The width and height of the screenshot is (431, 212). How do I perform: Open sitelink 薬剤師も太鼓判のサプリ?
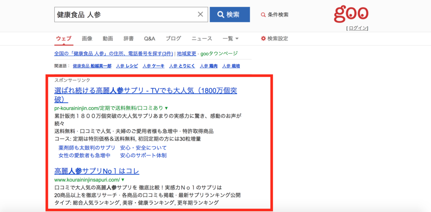coord(87,148)
